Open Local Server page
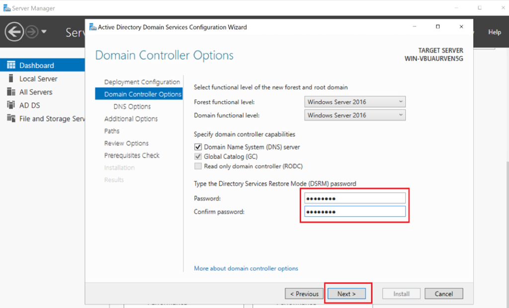The width and height of the screenshot is (509, 308). [x=38, y=78]
